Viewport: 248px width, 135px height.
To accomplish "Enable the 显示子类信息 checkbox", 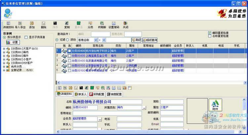I will (x=26, y=37).
